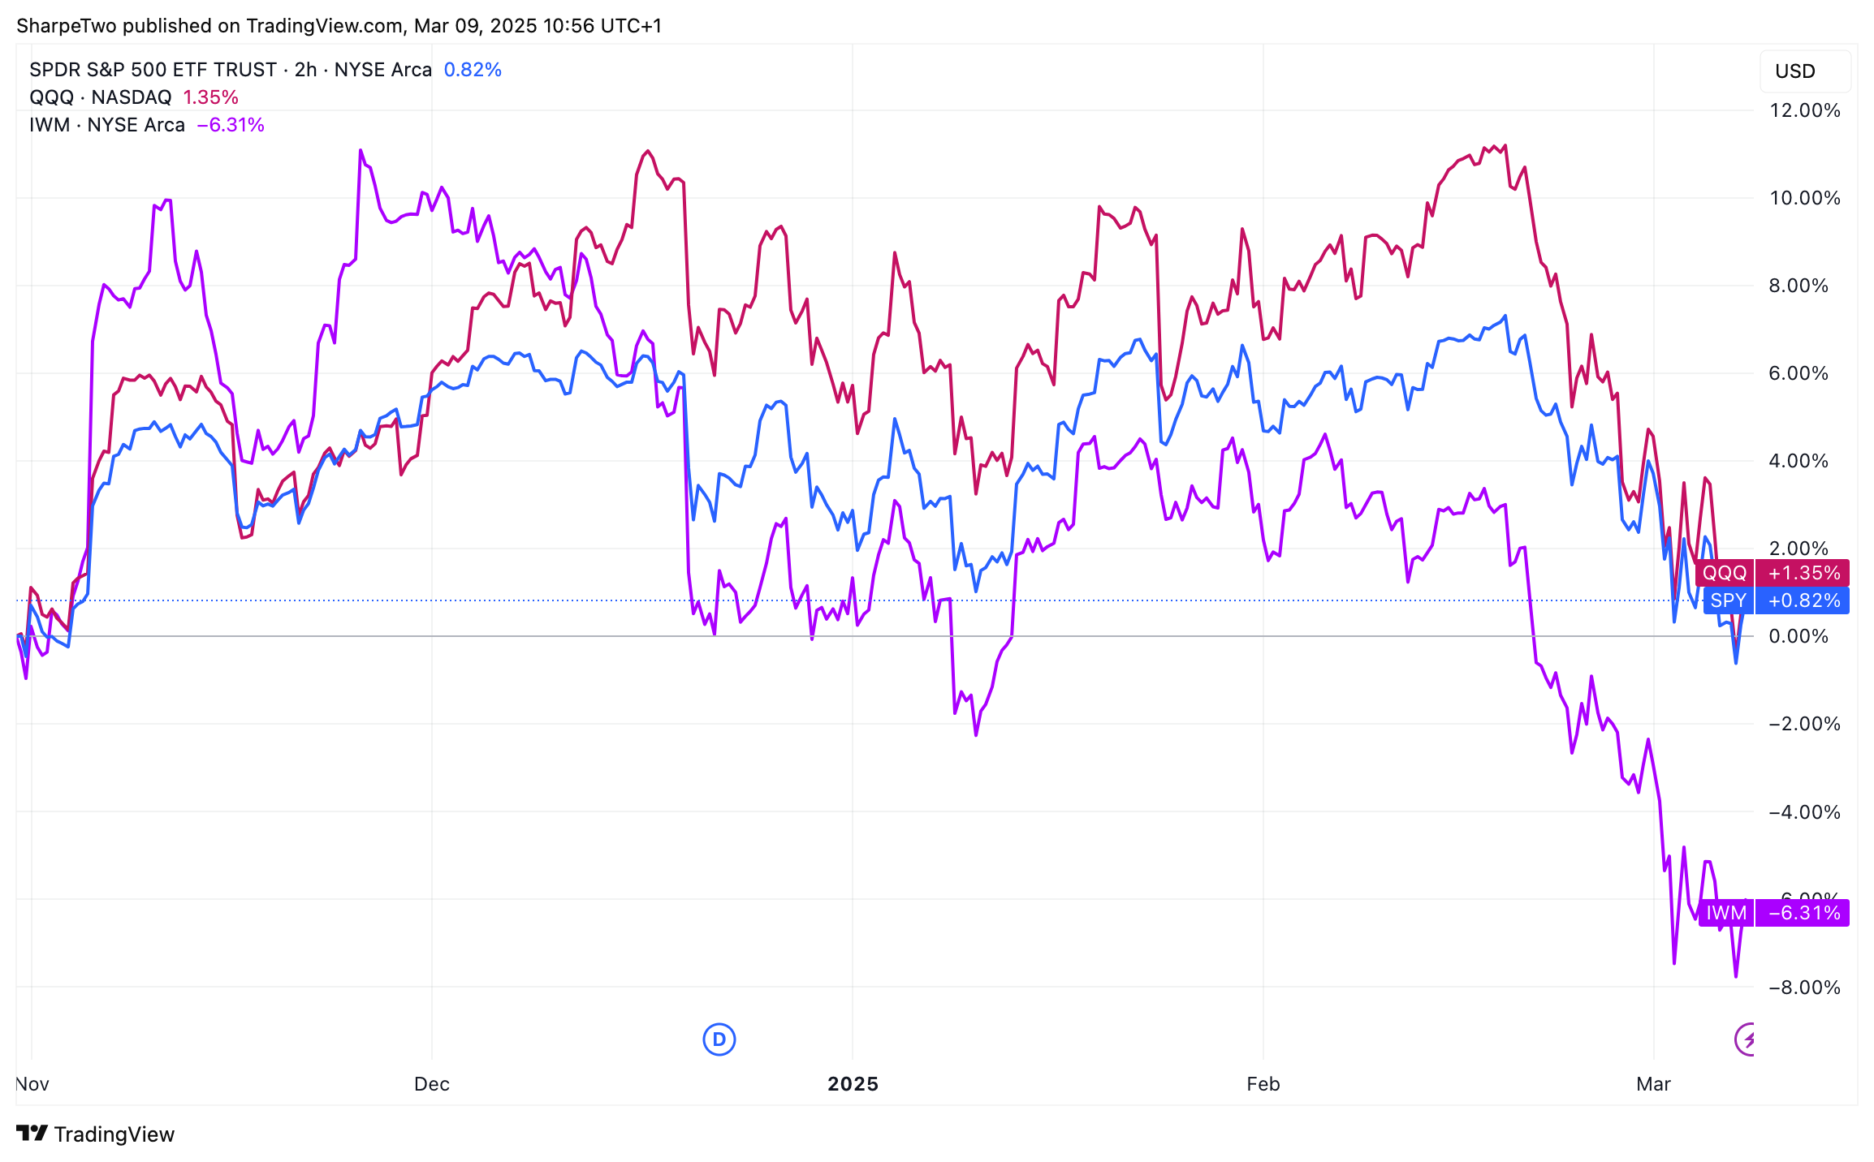Click the Feb label on time axis
The height and width of the screenshot is (1162, 1874).
click(1263, 1084)
